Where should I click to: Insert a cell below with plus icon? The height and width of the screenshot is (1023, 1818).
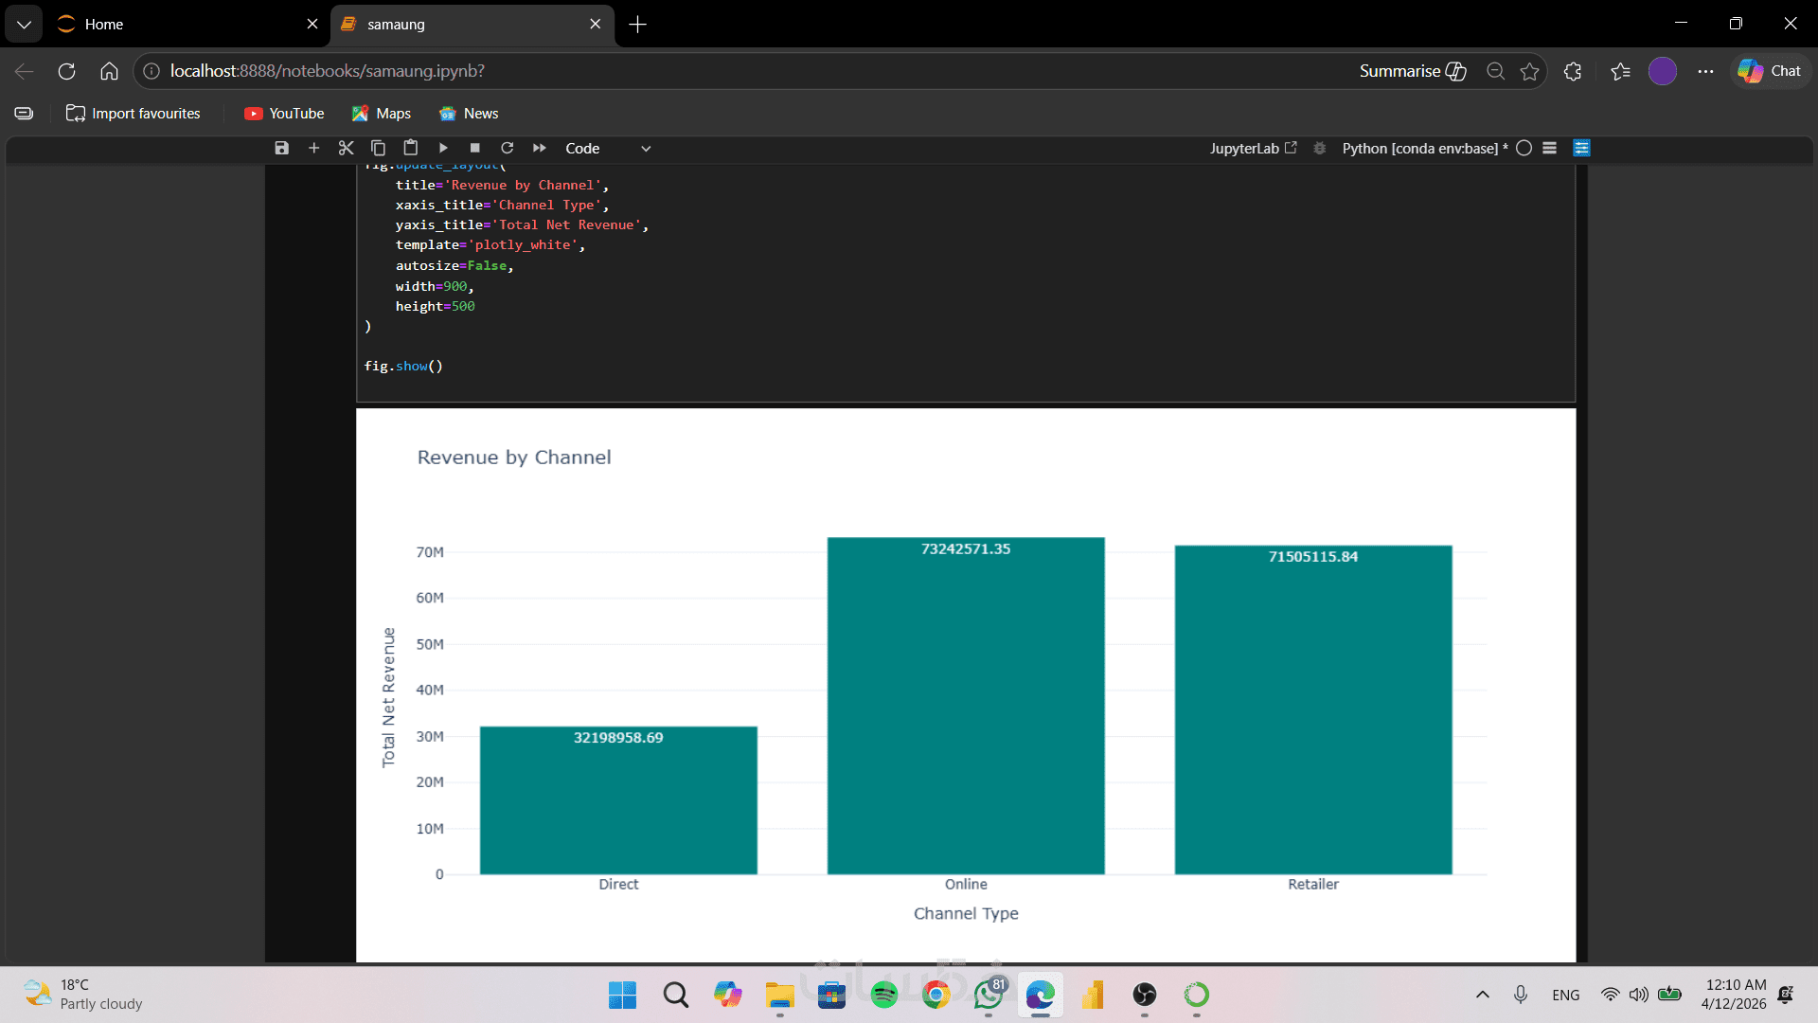314,148
